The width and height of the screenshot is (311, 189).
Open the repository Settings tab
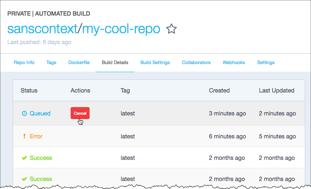[266, 63]
